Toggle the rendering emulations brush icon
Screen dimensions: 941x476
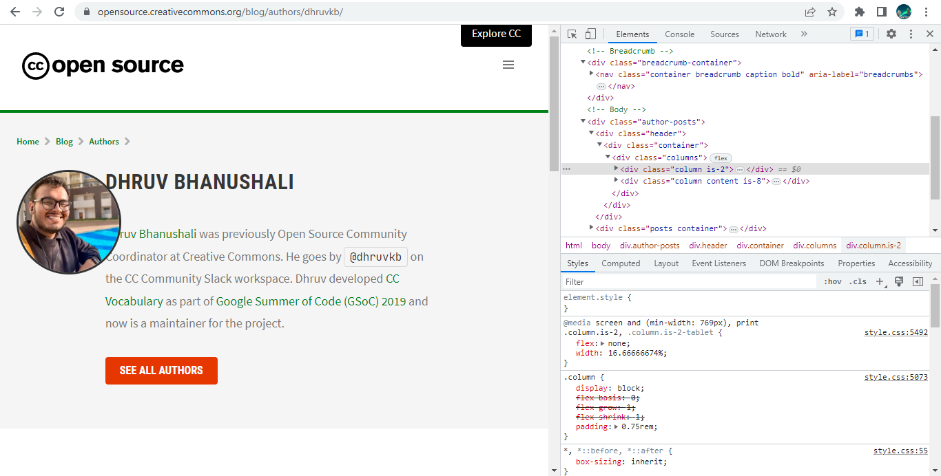[898, 281]
